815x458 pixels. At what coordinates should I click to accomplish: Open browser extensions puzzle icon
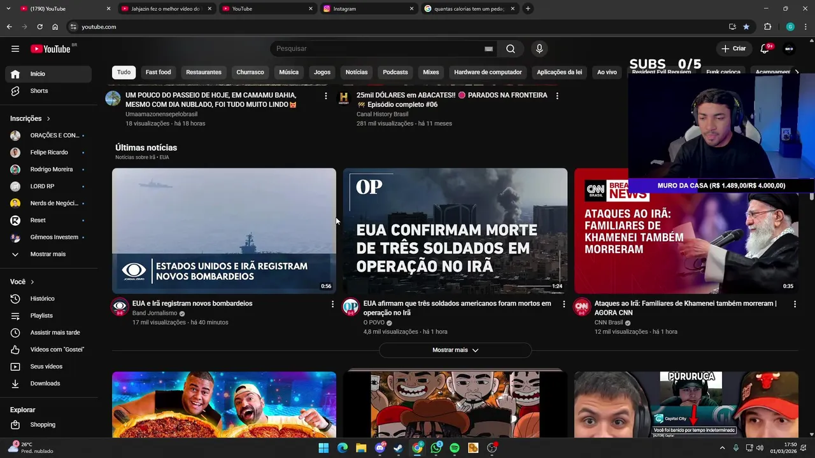tap(767, 27)
